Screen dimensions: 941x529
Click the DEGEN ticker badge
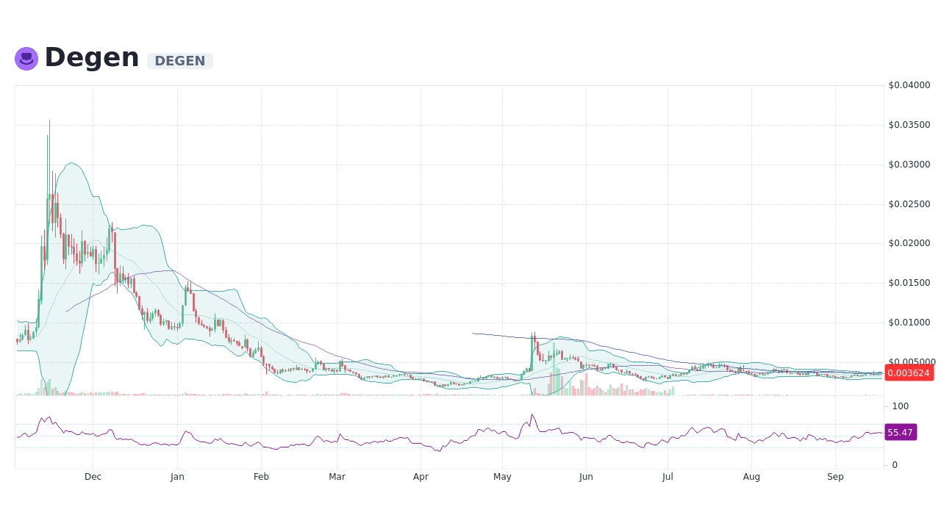click(179, 61)
